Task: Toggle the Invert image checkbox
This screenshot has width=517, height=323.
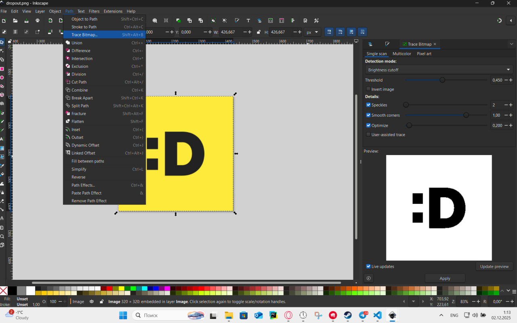Action: 368,89
